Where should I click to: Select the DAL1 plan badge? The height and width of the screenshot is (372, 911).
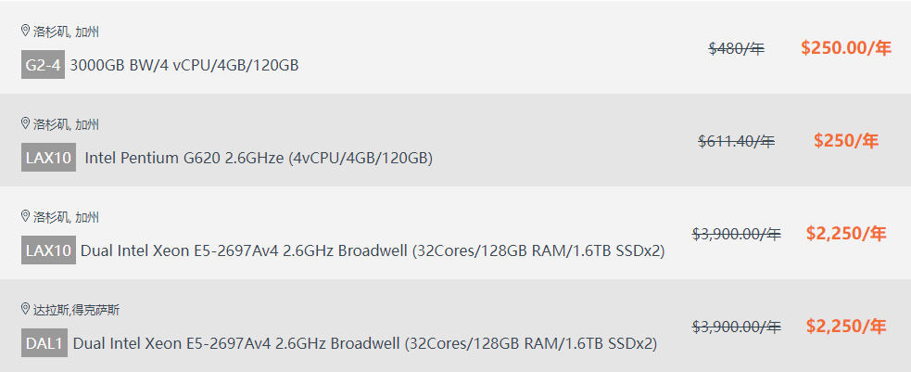[x=44, y=343]
